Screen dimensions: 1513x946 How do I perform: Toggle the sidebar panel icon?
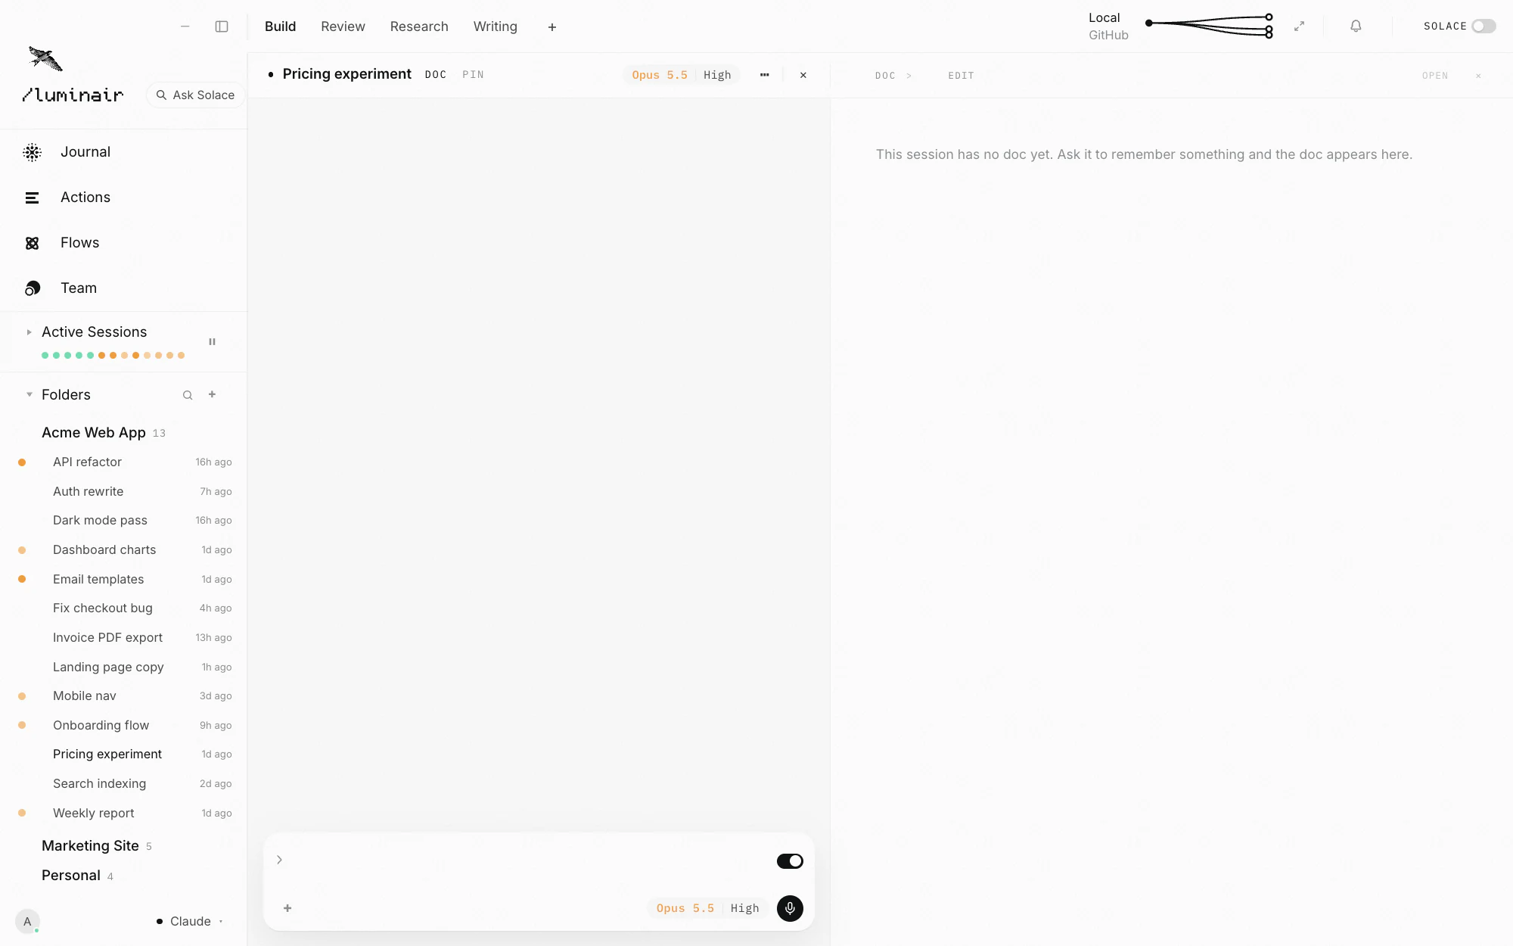click(x=222, y=26)
